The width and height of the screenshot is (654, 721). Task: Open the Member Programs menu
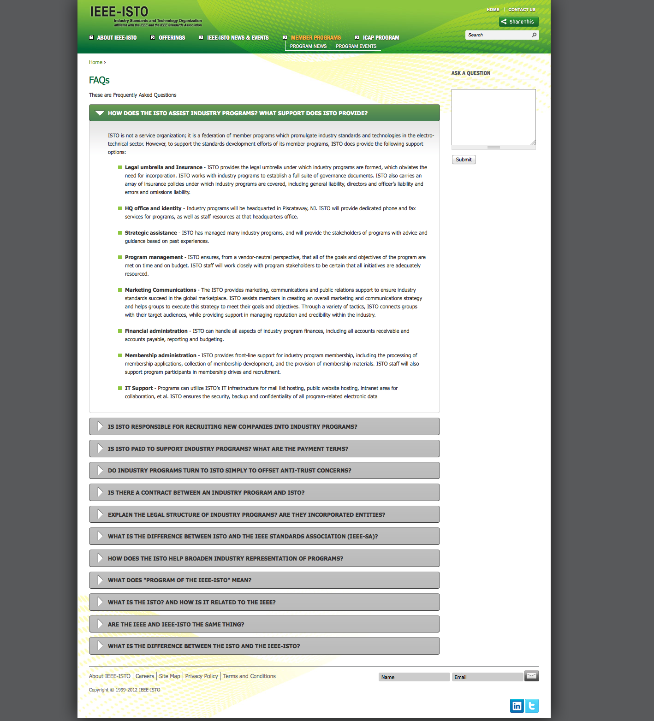316,38
